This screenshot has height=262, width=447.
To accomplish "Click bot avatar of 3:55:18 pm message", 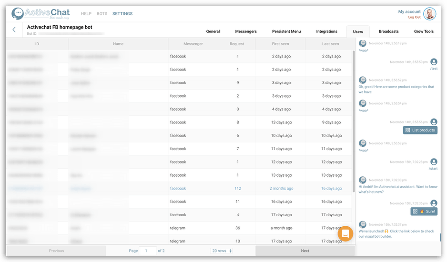I will [x=363, y=43].
